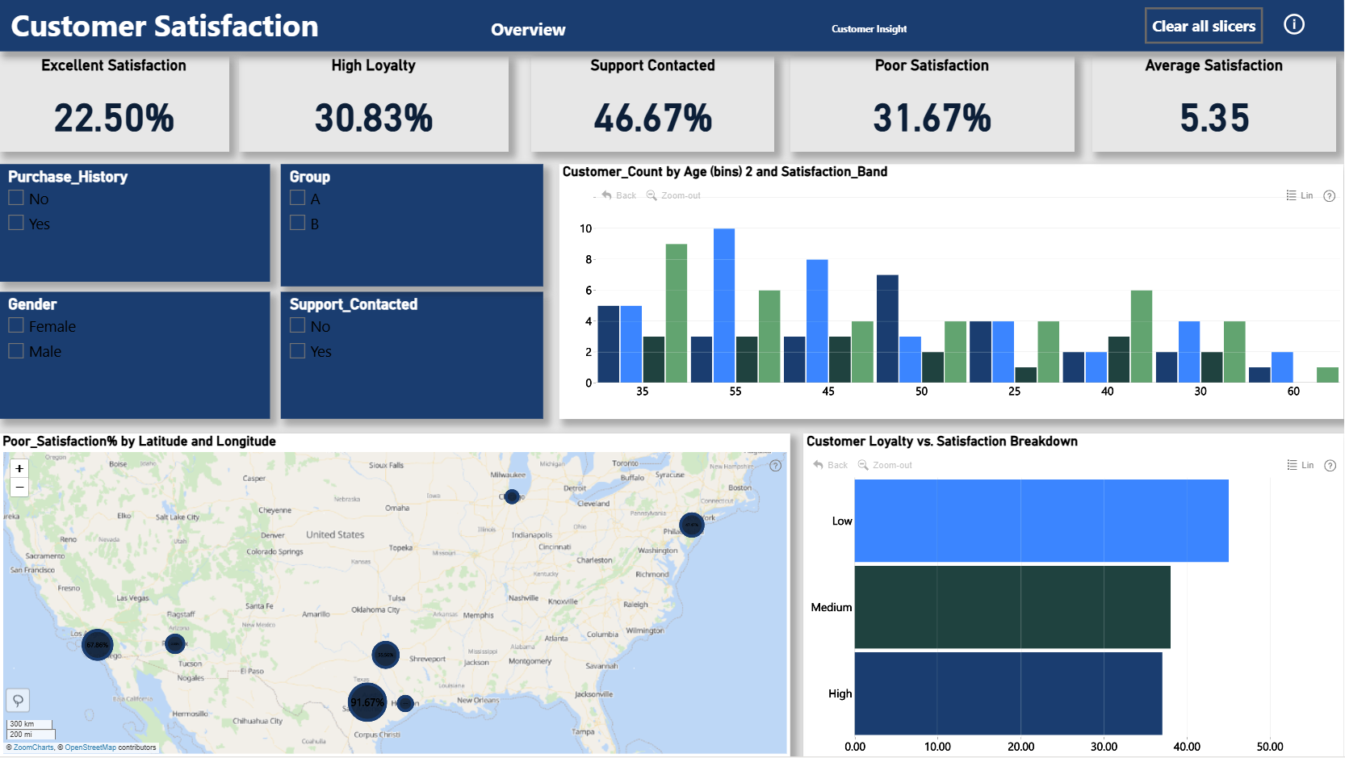The image size is (1345, 758).
Task: Click the light green bar for age 35
Action: point(677,313)
